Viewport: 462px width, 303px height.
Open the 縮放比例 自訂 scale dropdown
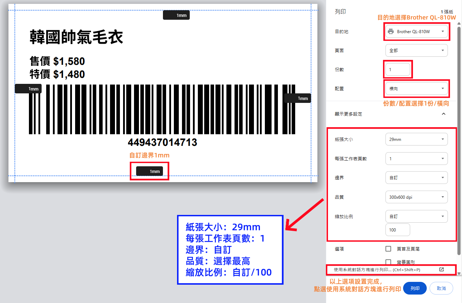point(417,216)
